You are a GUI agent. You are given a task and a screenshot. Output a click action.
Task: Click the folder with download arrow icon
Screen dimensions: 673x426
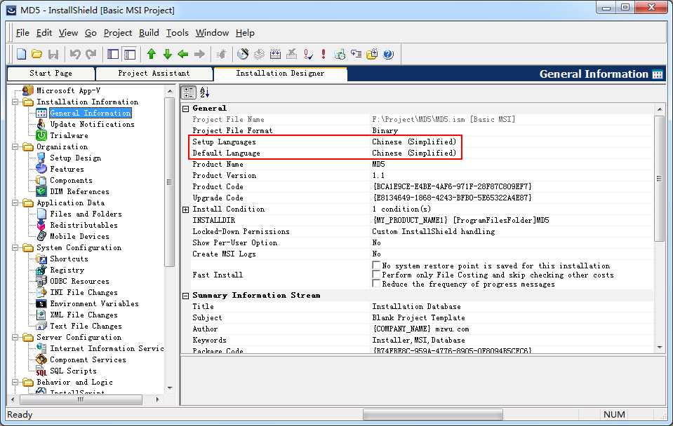click(372, 54)
